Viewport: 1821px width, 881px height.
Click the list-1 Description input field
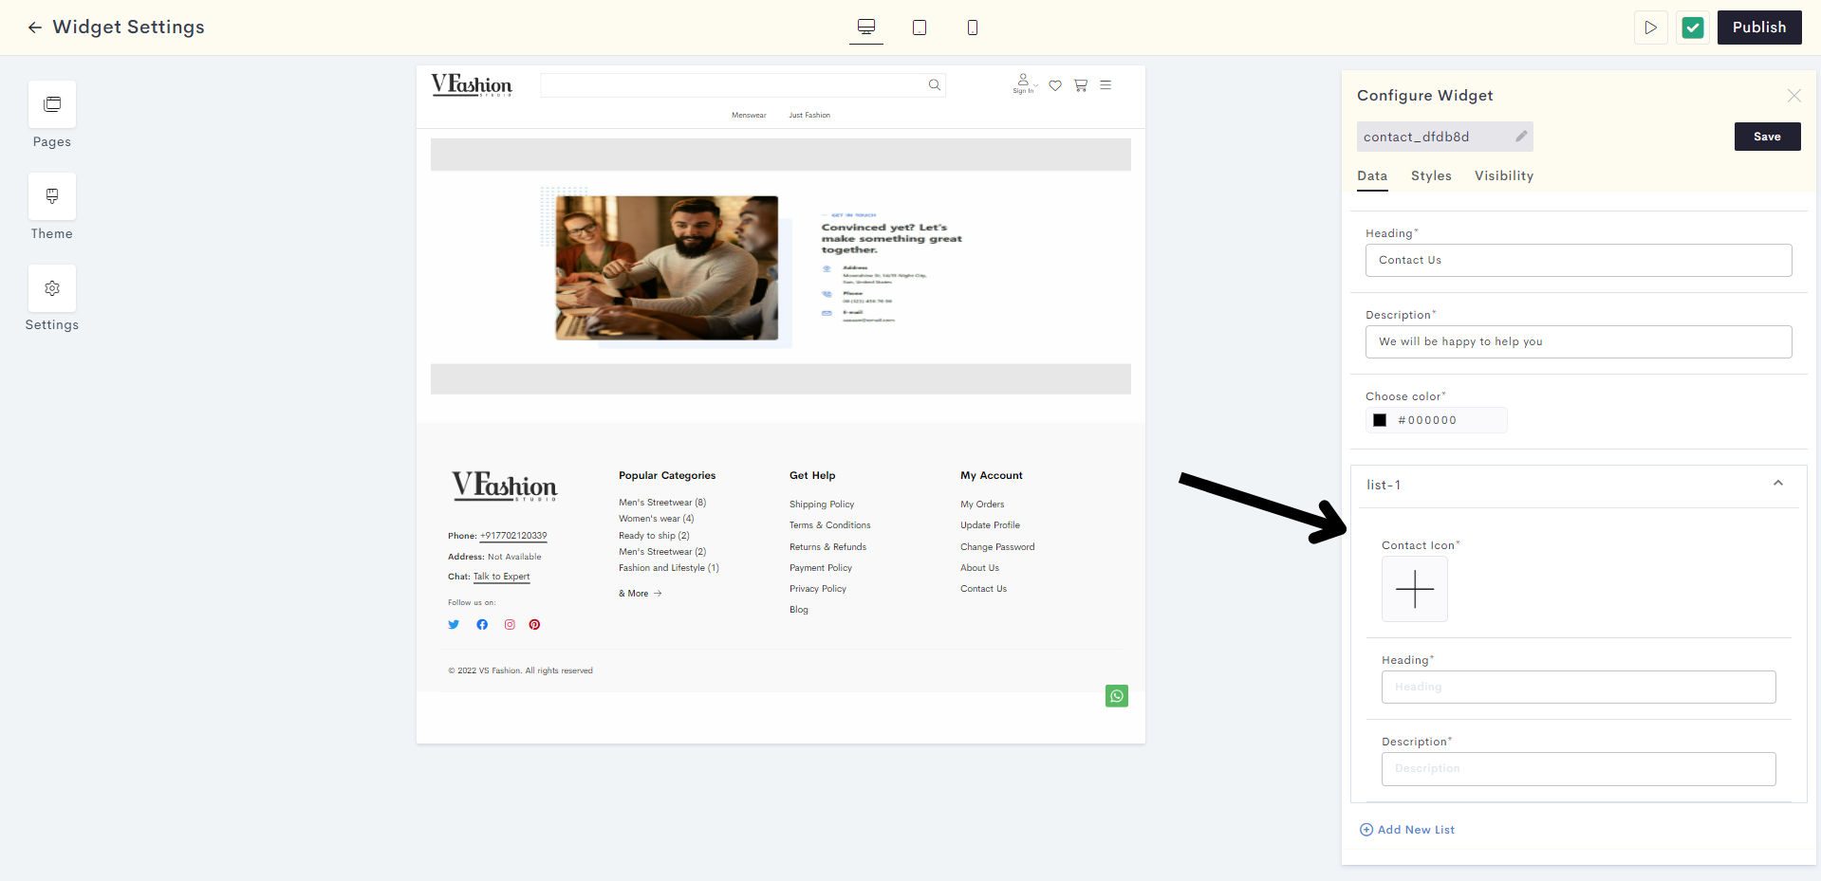pos(1578,769)
